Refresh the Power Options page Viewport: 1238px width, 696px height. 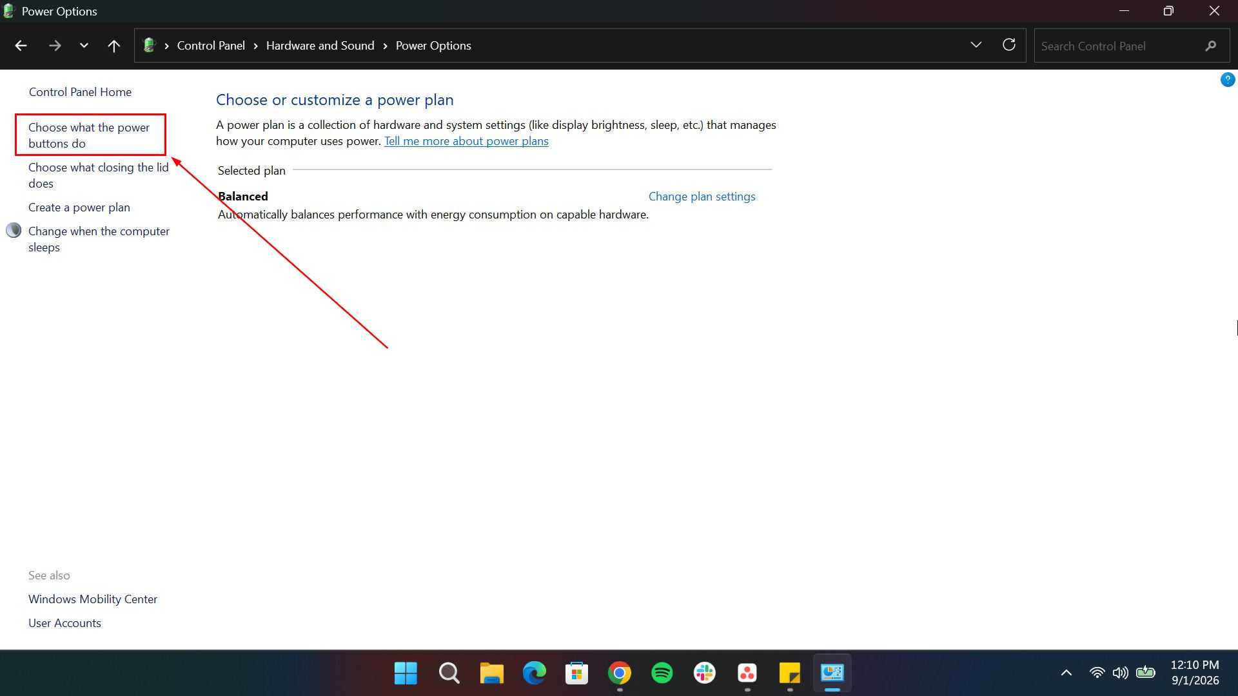tap(1009, 44)
